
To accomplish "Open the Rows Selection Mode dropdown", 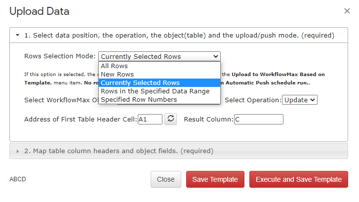I will (x=160, y=56).
